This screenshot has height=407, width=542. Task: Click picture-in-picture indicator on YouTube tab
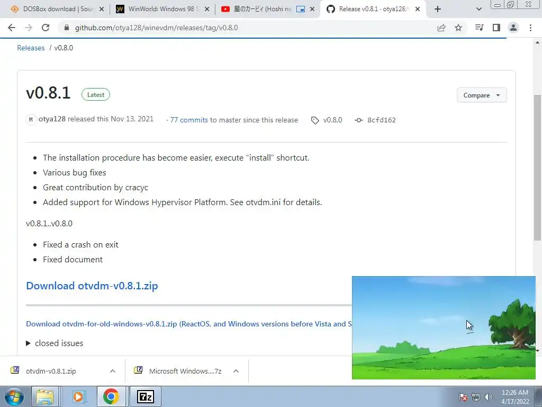[x=301, y=10]
